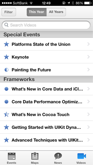
Task: Tap the star beside Platforms State of the Union
Action: [6, 44]
